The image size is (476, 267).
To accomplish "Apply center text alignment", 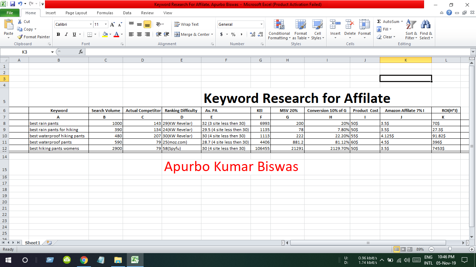I will click(139, 34).
